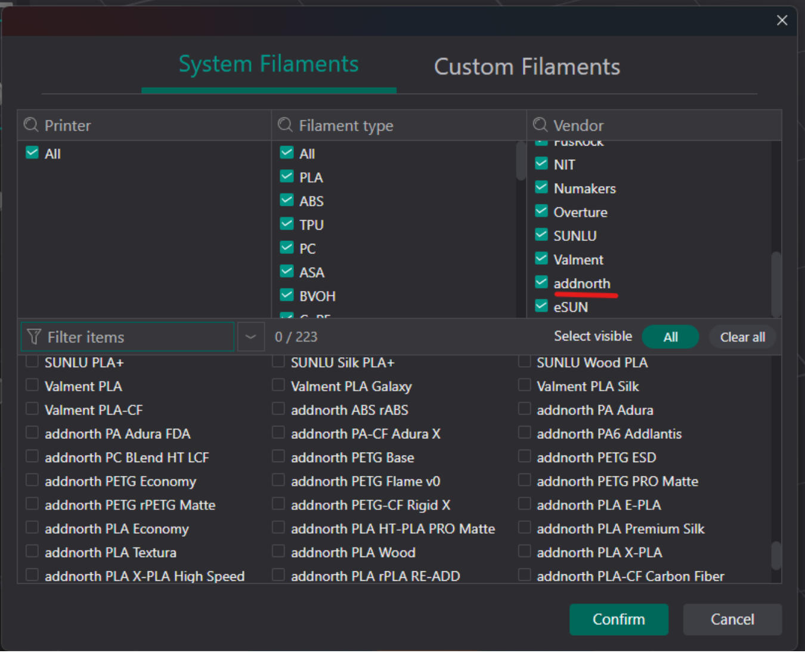
Task: Open the Custom Filaments tab
Action: pos(527,67)
